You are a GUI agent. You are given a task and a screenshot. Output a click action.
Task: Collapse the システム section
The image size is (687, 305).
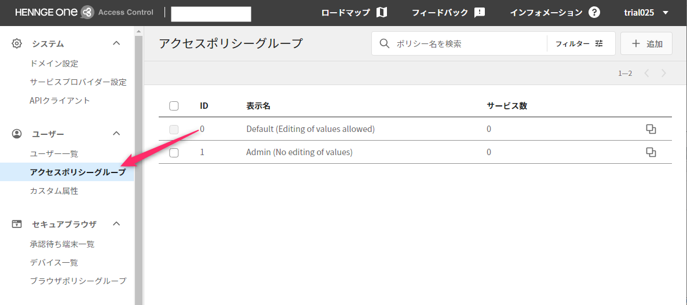click(x=116, y=43)
